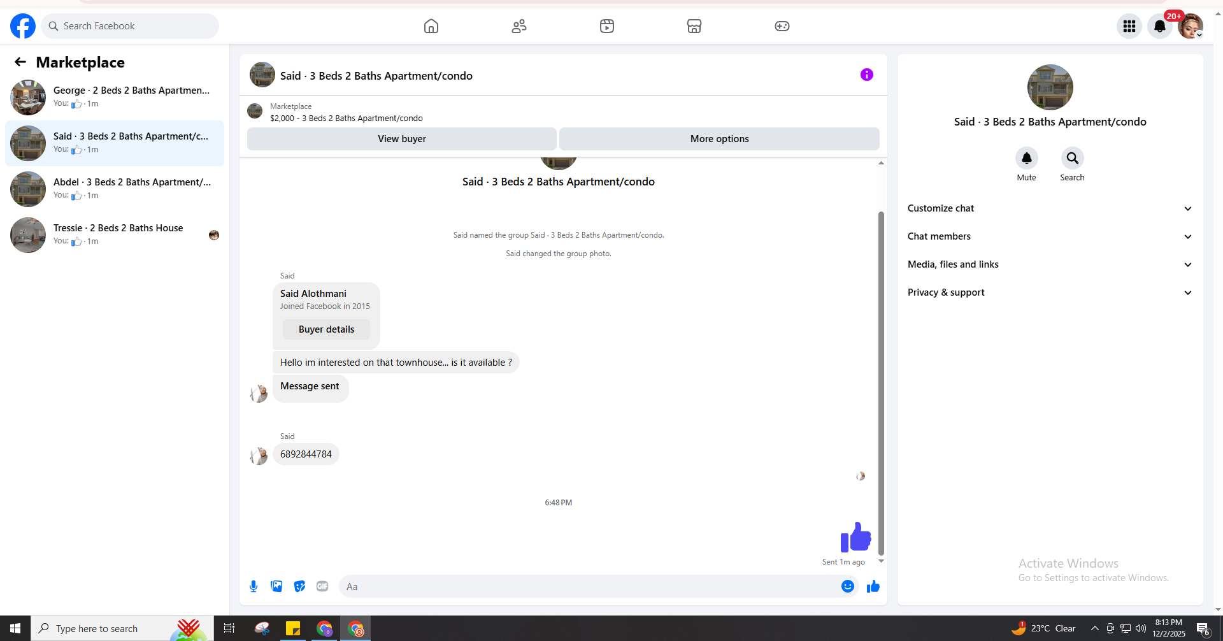This screenshot has width=1223, height=641.
Task: Click the 'Message sent' bubble
Action: 310,388
